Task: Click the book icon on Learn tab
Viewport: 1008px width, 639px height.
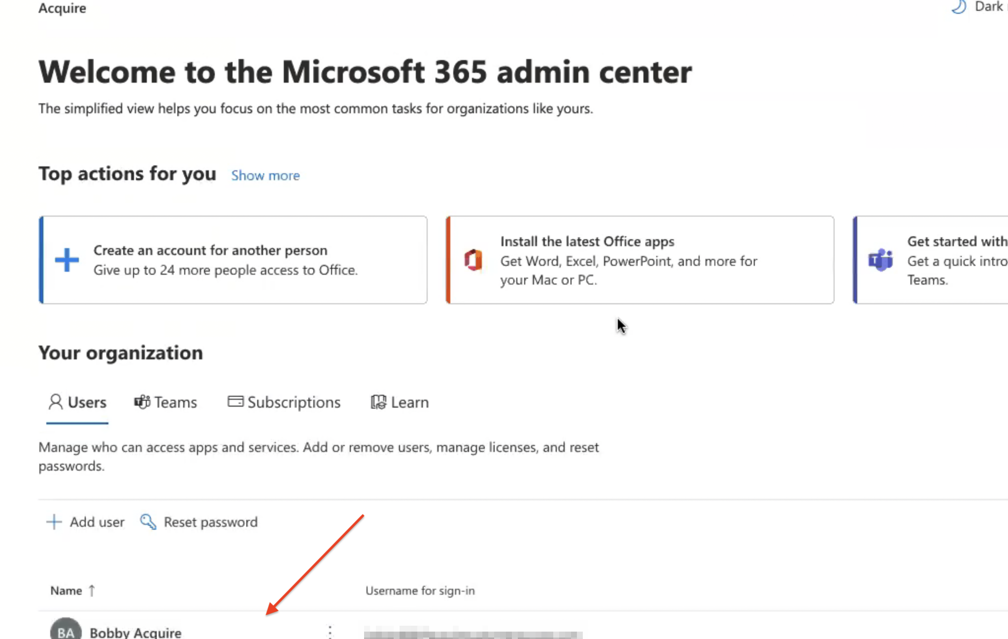Action: [378, 402]
